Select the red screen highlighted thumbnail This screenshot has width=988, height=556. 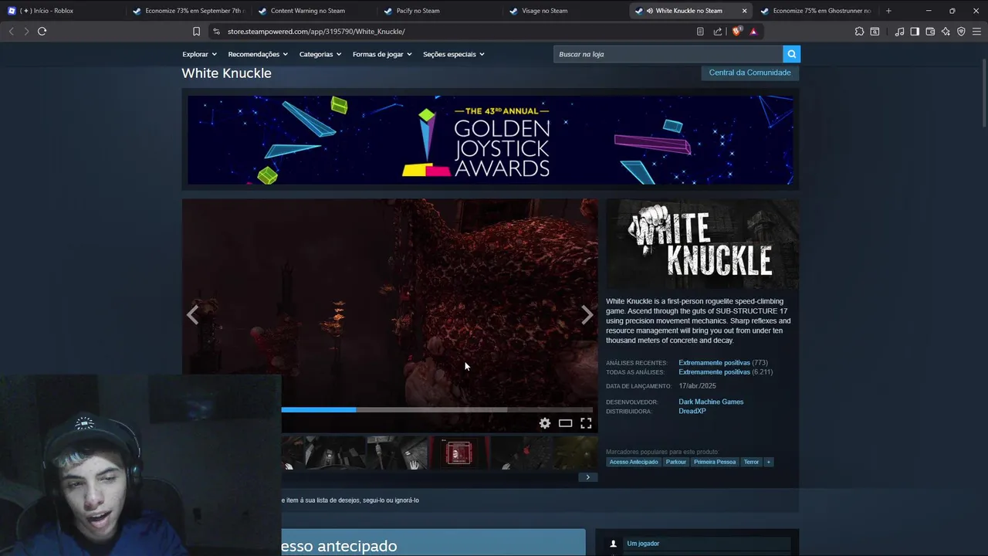click(459, 453)
